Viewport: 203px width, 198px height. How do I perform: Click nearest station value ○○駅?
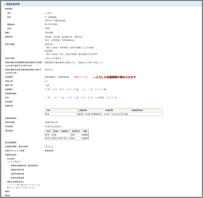point(47,85)
